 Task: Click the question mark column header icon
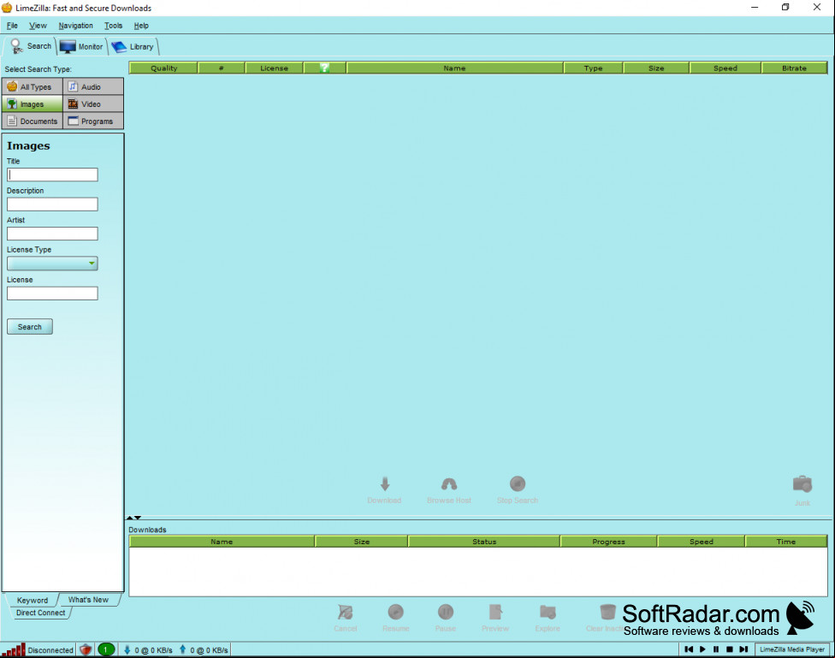(325, 68)
